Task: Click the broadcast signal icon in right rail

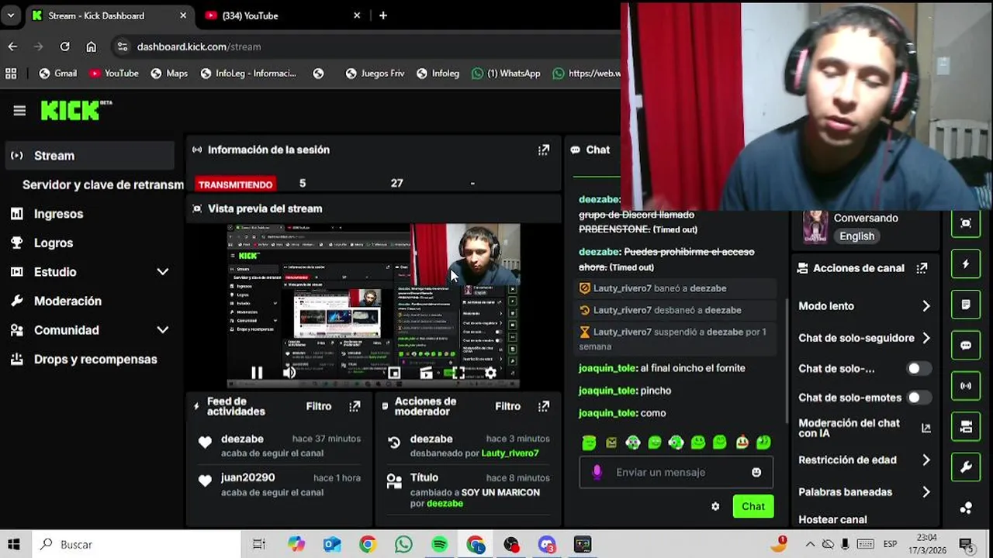Action: 966,385
